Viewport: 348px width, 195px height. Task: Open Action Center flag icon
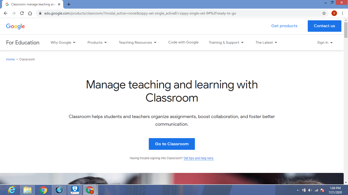tap(322, 190)
